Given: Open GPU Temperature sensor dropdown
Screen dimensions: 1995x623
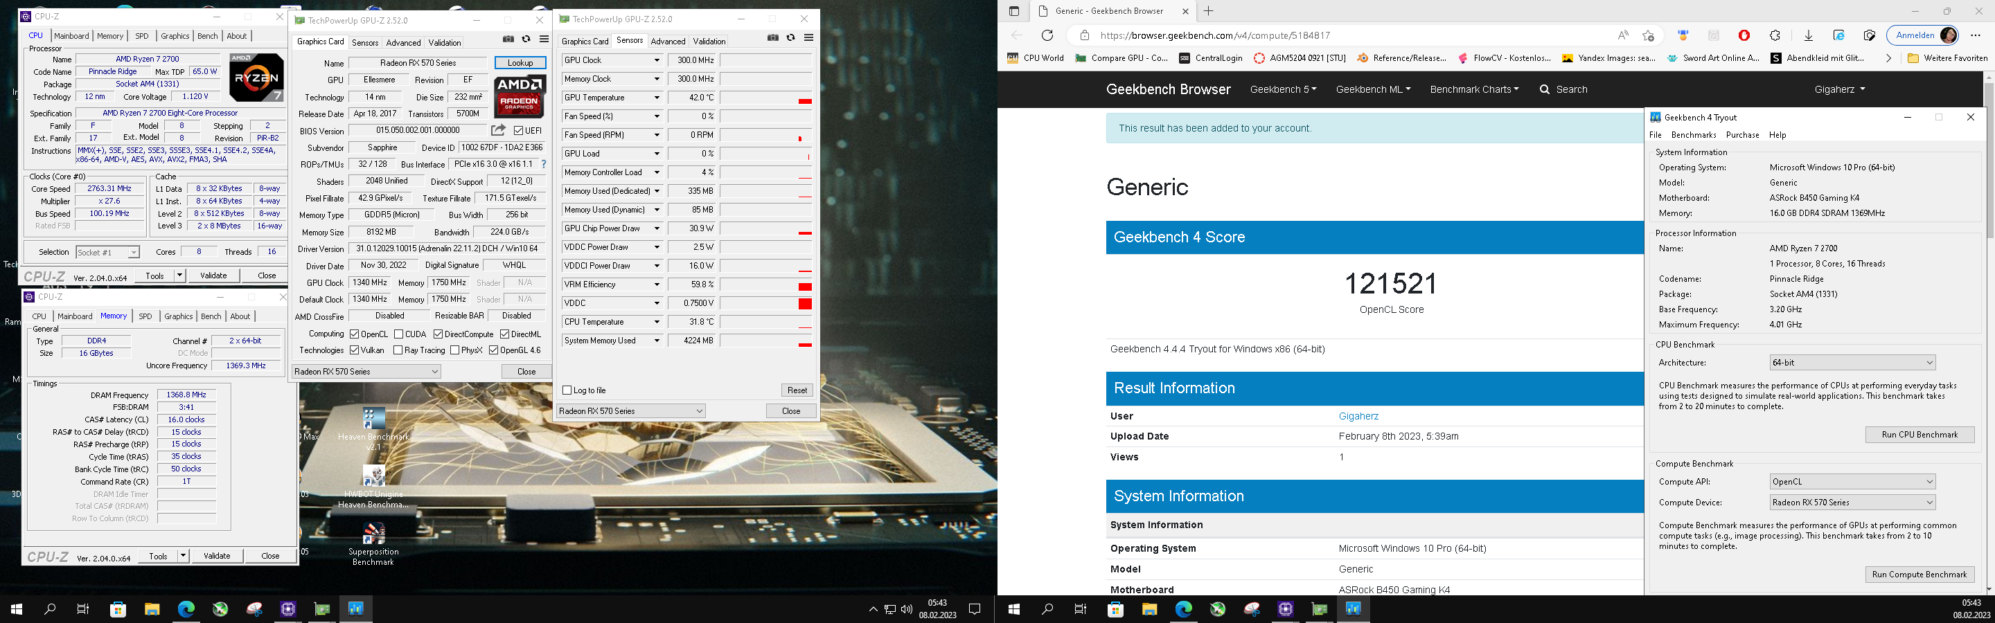Looking at the screenshot, I should pos(657,98).
